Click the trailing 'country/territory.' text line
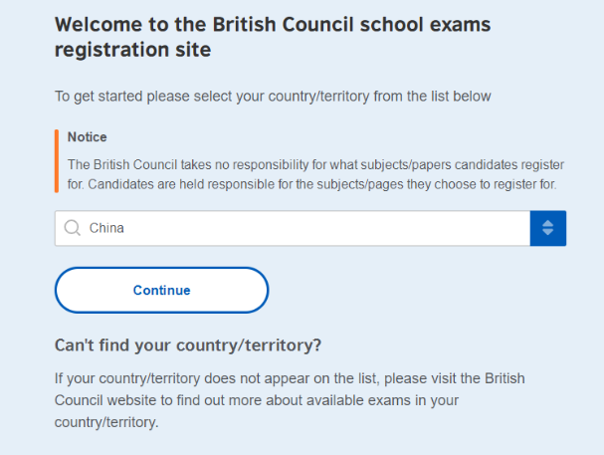This screenshot has width=604, height=455. point(106,422)
